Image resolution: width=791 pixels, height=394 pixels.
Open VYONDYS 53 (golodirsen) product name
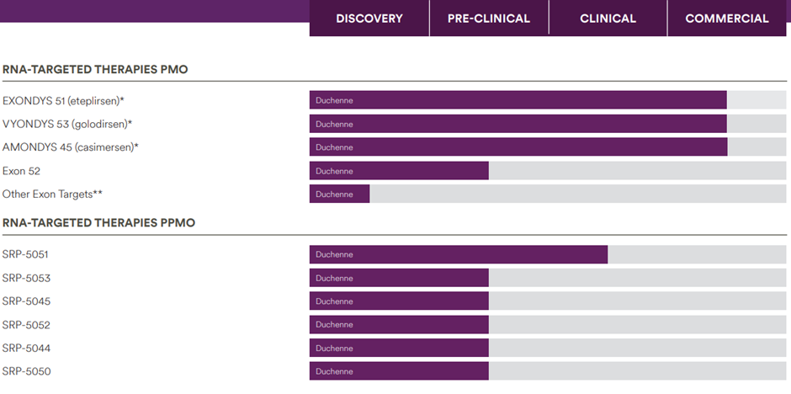[67, 124]
